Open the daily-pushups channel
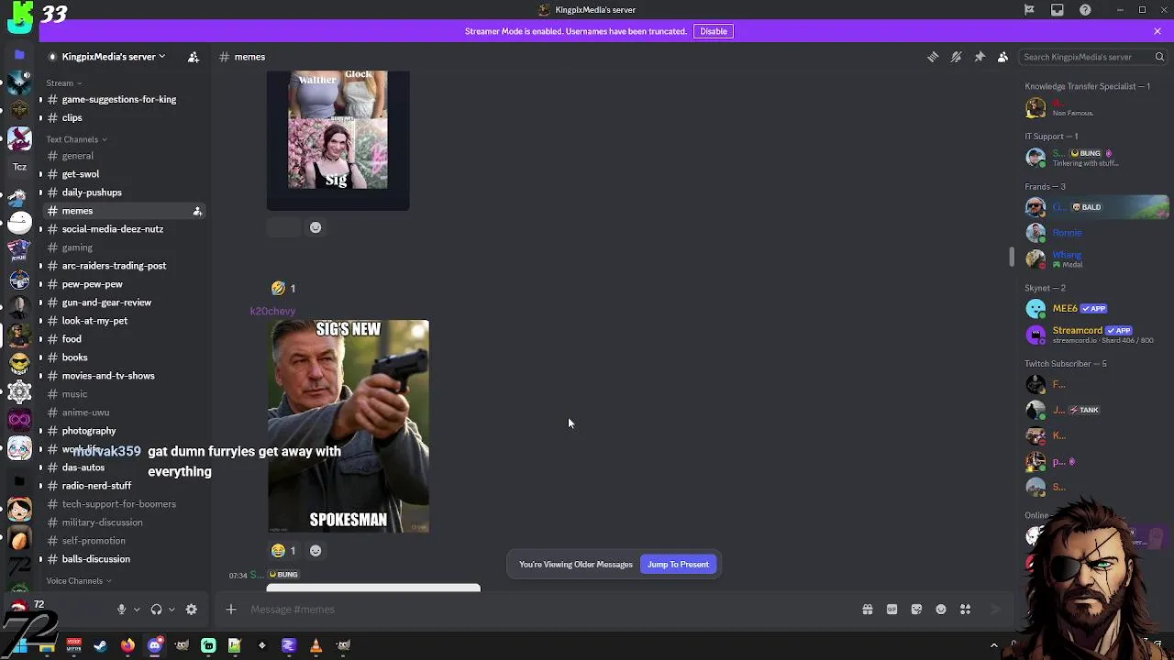Image resolution: width=1174 pixels, height=660 pixels. tap(92, 192)
